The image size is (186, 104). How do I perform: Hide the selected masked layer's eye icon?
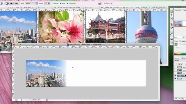coord(175,76)
